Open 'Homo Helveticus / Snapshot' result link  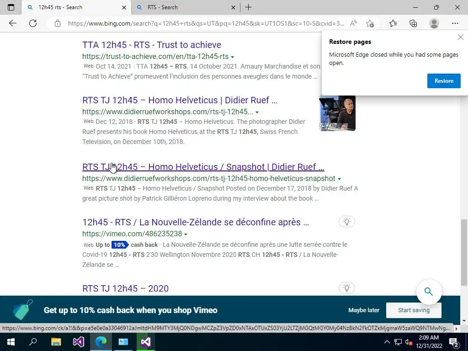click(x=203, y=167)
